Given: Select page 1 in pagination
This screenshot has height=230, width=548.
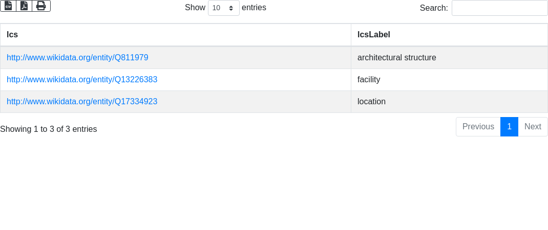Looking at the screenshot, I should point(509,127).
